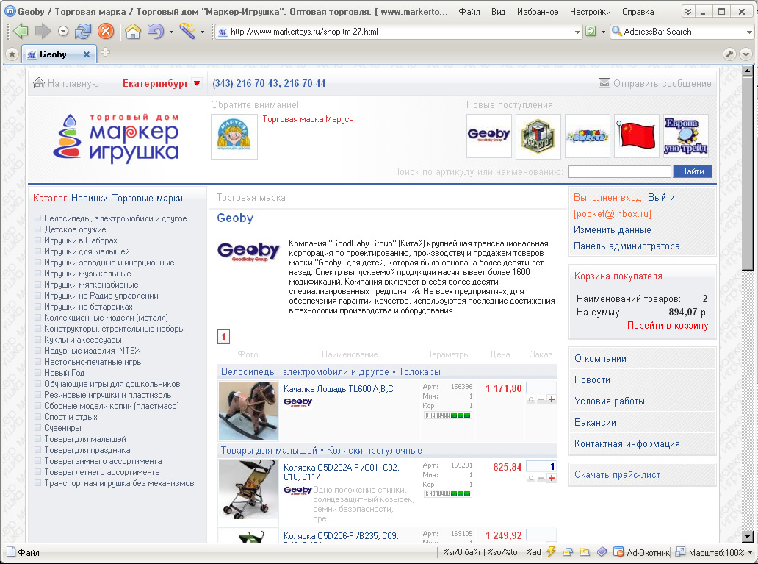
Task: Open the Избранное menu
Action: coord(538,12)
